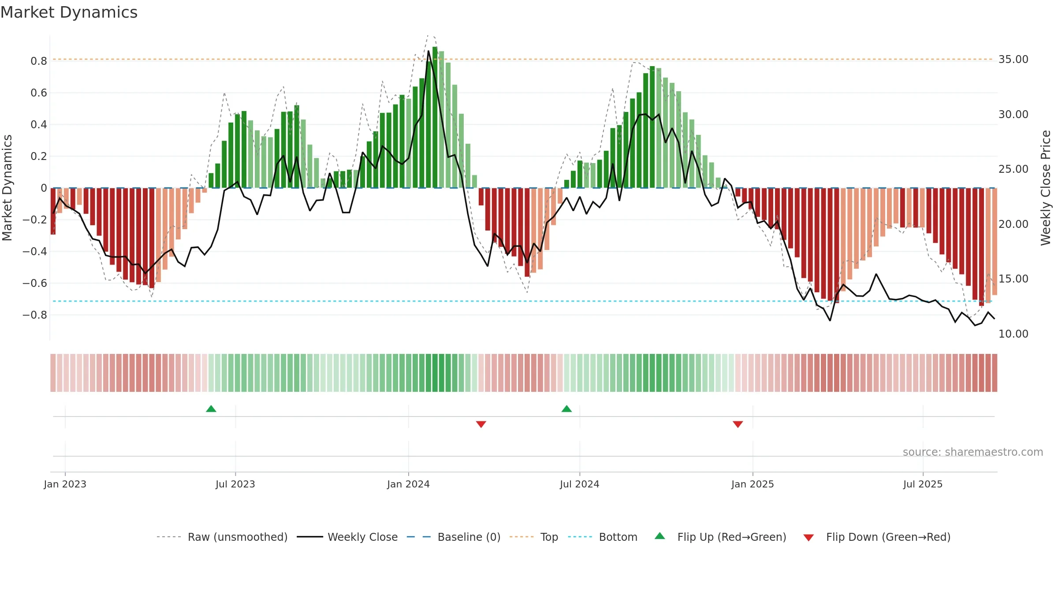Click the Raw (unsmoothed) legend entry
Image resolution: width=1058 pixels, height=595 pixels.
click(x=222, y=537)
